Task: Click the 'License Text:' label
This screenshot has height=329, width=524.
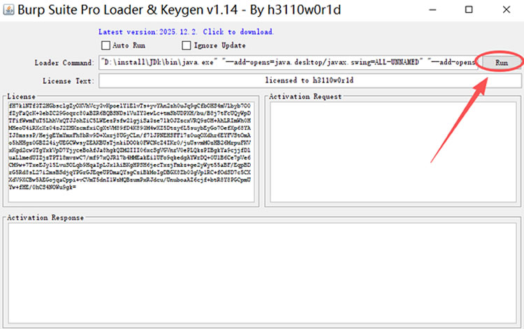Action: tap(68, 81)
